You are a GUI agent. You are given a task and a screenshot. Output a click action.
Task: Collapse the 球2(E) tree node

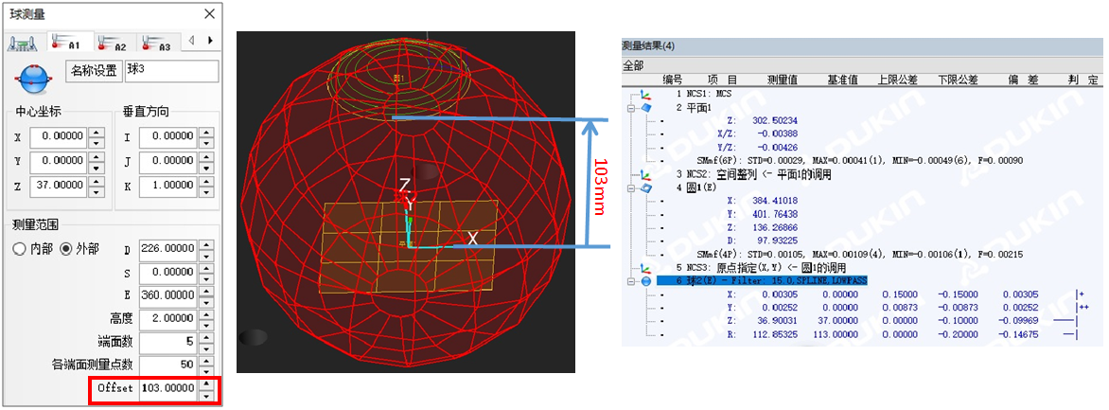pos(630,281)
